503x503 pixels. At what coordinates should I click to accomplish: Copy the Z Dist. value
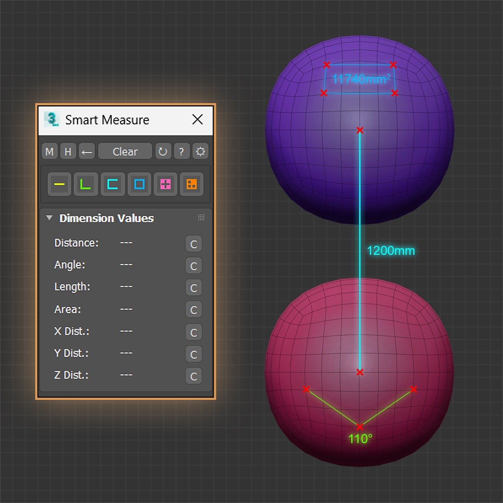[193, 376]
